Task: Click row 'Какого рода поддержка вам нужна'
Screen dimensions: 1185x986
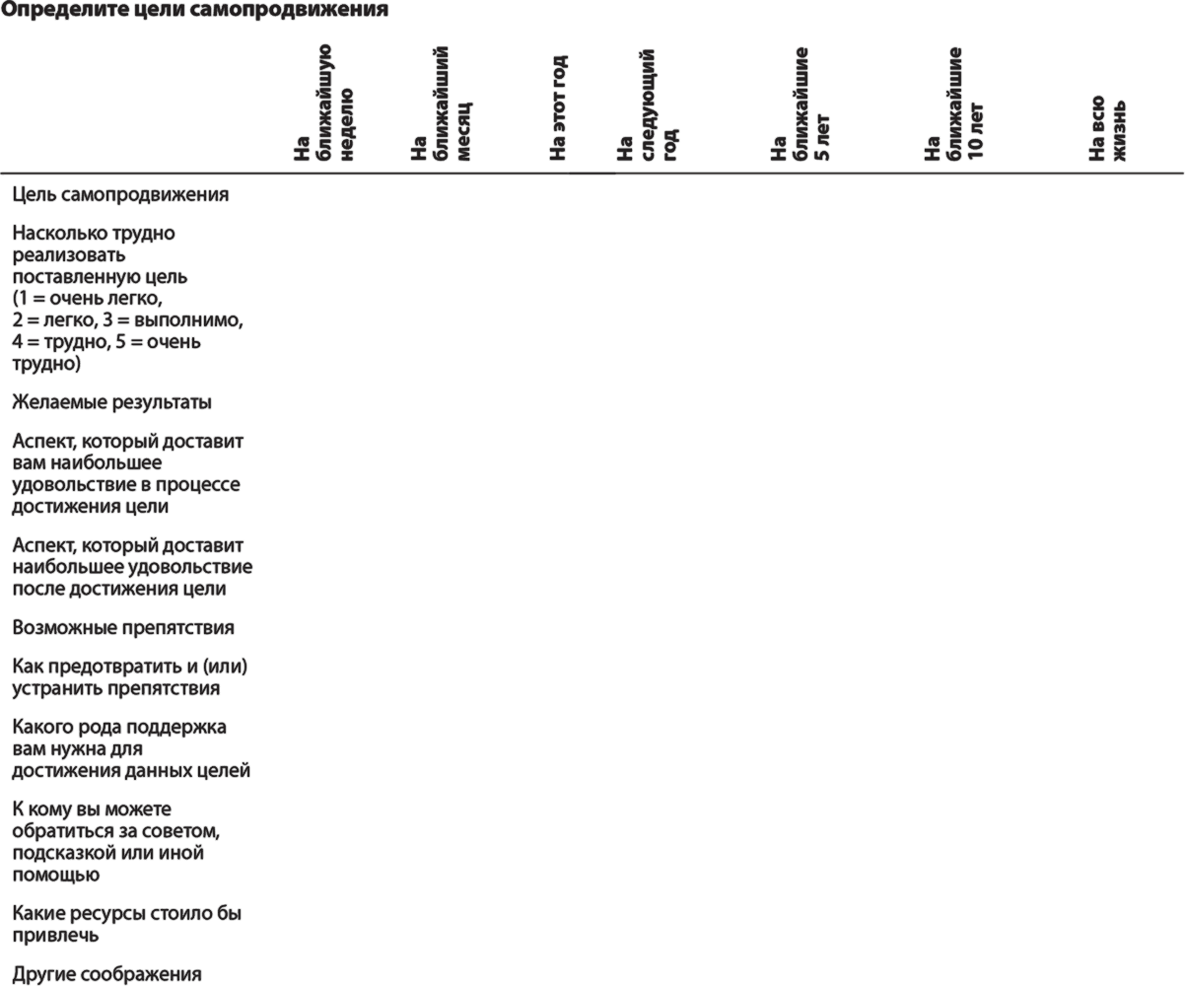Action: (x=131, y=748)
